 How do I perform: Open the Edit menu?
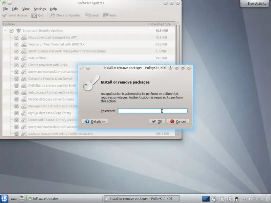(x=15, y=9)
